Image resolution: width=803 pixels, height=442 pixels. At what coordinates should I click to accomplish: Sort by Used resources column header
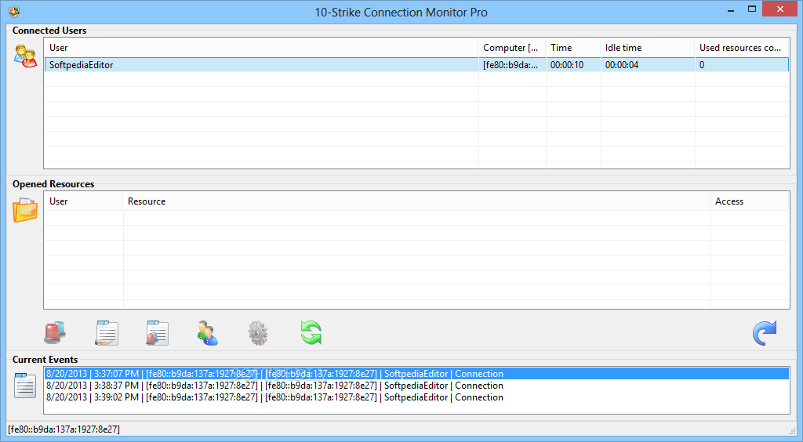click(x=742, y=48)
